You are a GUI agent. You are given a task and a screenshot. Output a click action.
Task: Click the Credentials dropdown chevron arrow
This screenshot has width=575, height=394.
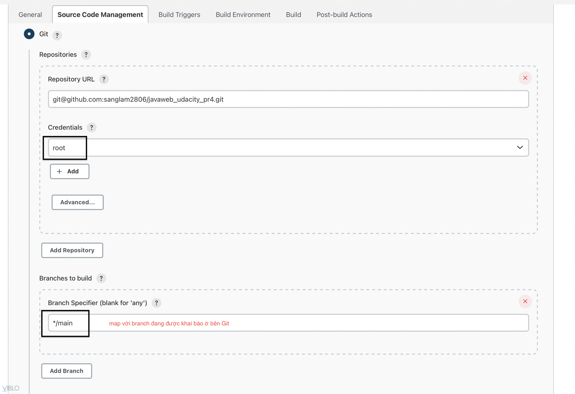click(520, 147)
